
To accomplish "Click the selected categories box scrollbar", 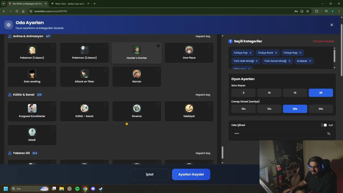I will click(334, 55).
